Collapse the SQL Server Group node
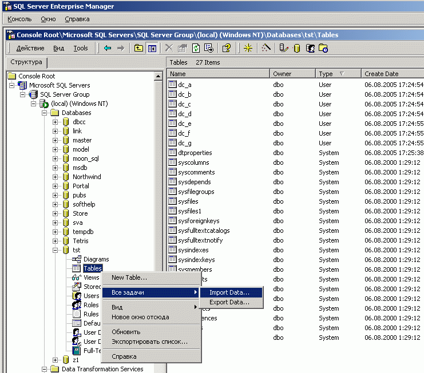The image size is (424, 373). pos(23,94)
